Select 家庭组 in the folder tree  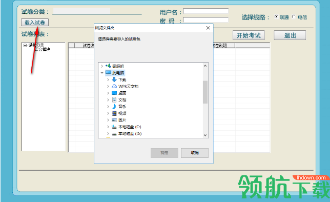coord(118,66)
